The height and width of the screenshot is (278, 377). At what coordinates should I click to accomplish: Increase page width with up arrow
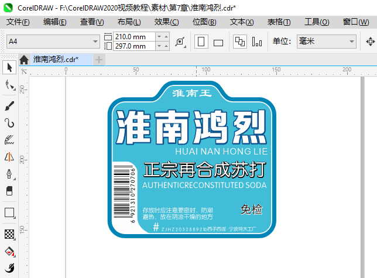pyautogui.click(x=166, y=36)
